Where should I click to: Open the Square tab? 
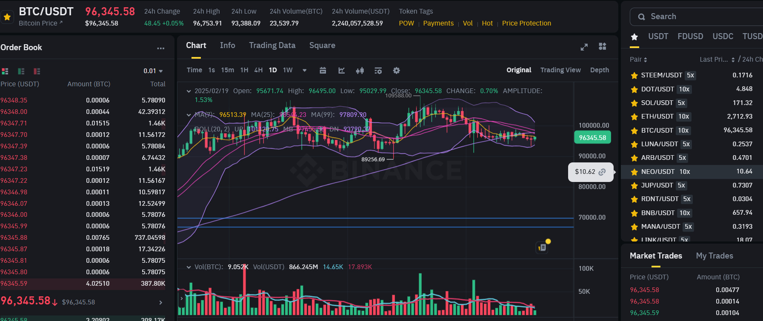click(322, 45)
